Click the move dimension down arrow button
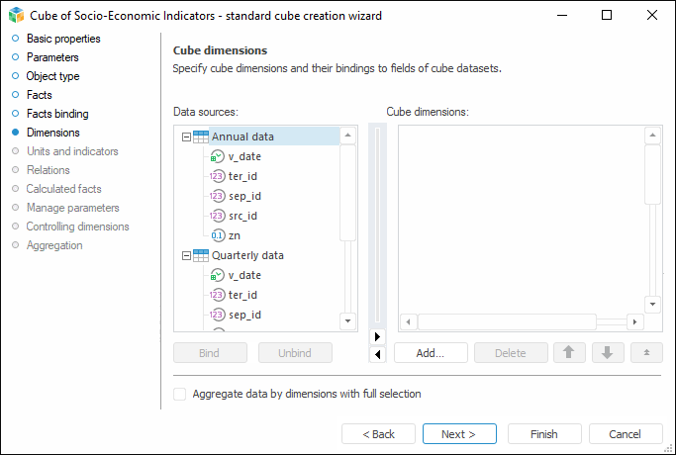 (x=608, y=352)
